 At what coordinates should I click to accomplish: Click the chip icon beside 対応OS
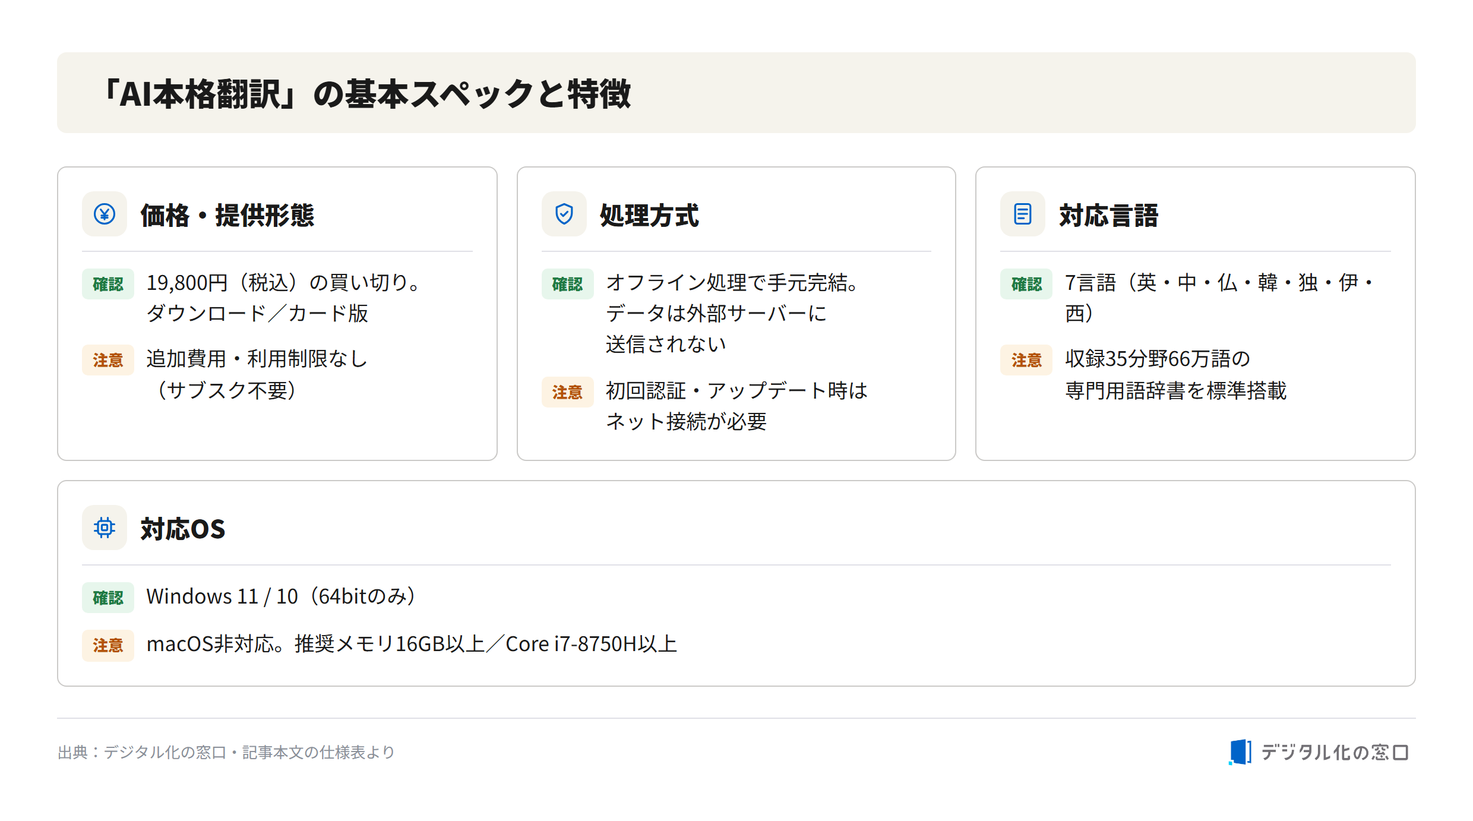(105, 528)
